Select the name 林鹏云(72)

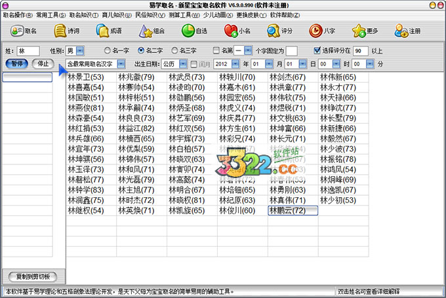click(293, 211)
